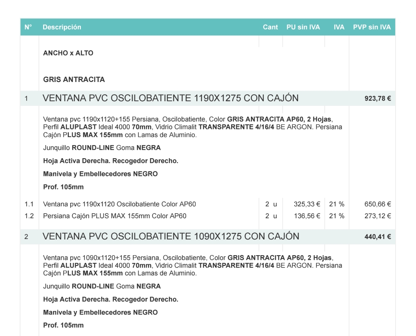
Task: Click section number 2
Action: pos(26,237)
